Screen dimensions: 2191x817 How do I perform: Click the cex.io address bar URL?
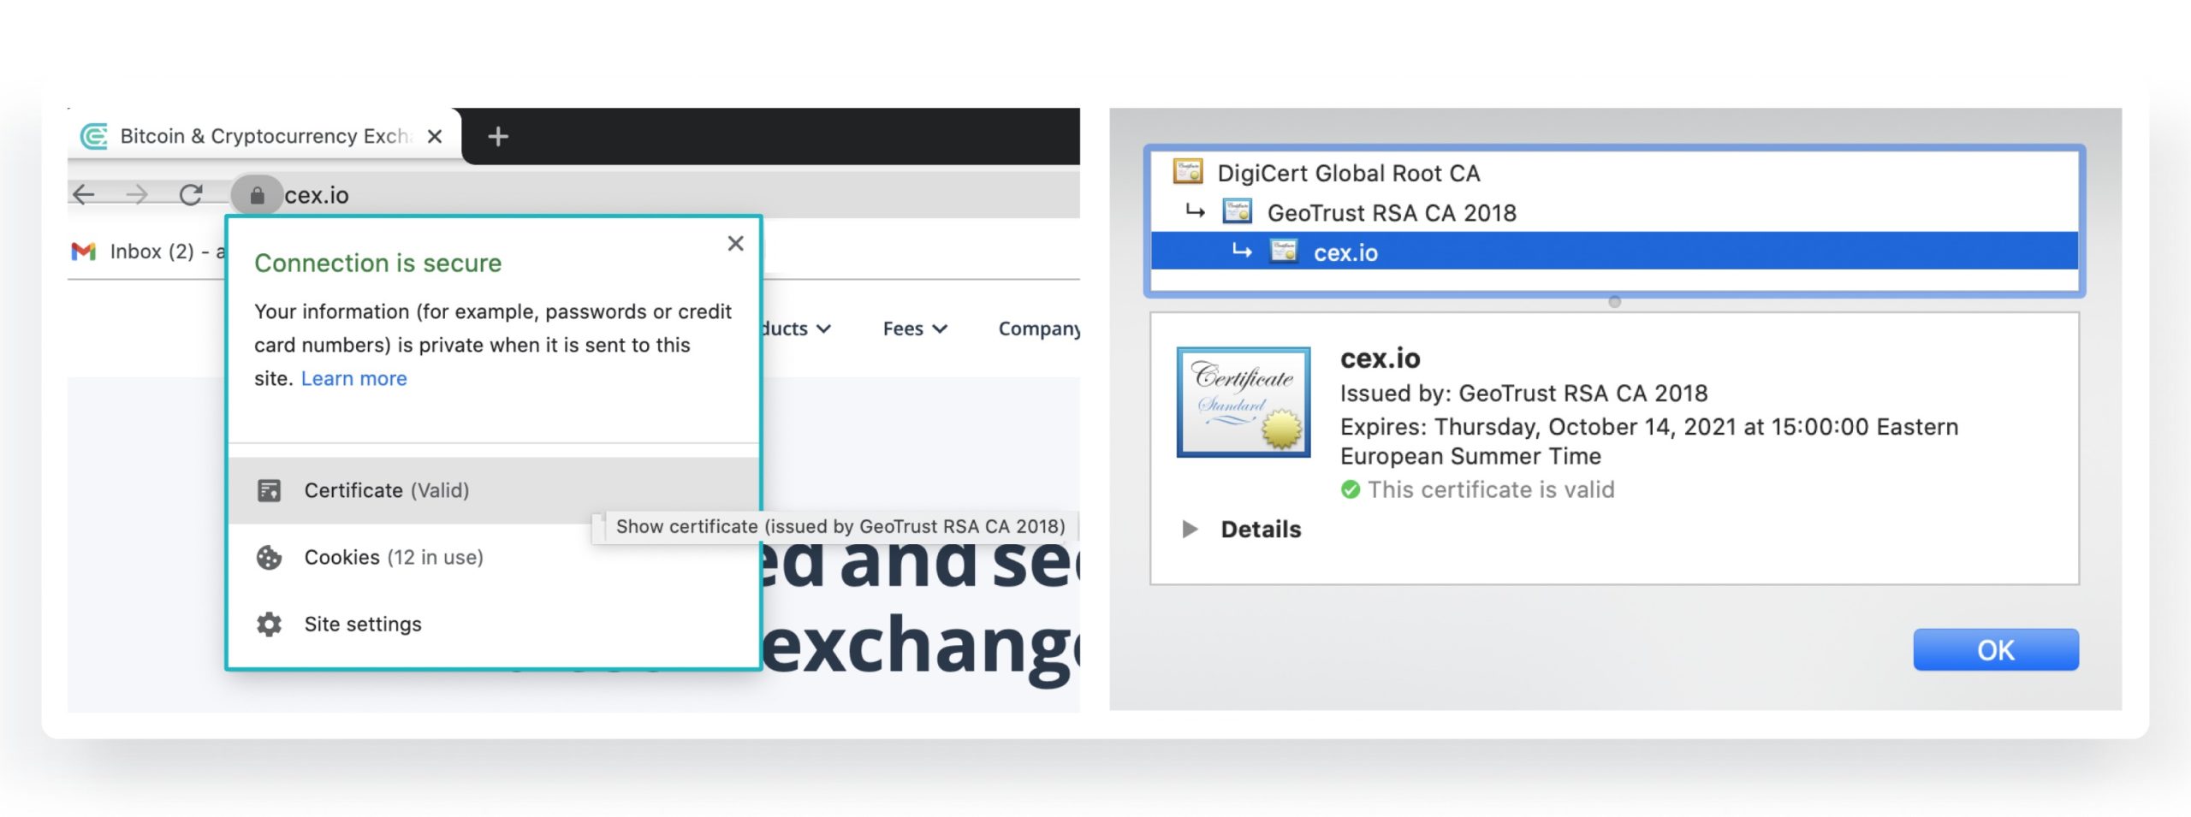pyautogui.click(x=317, y=195)
